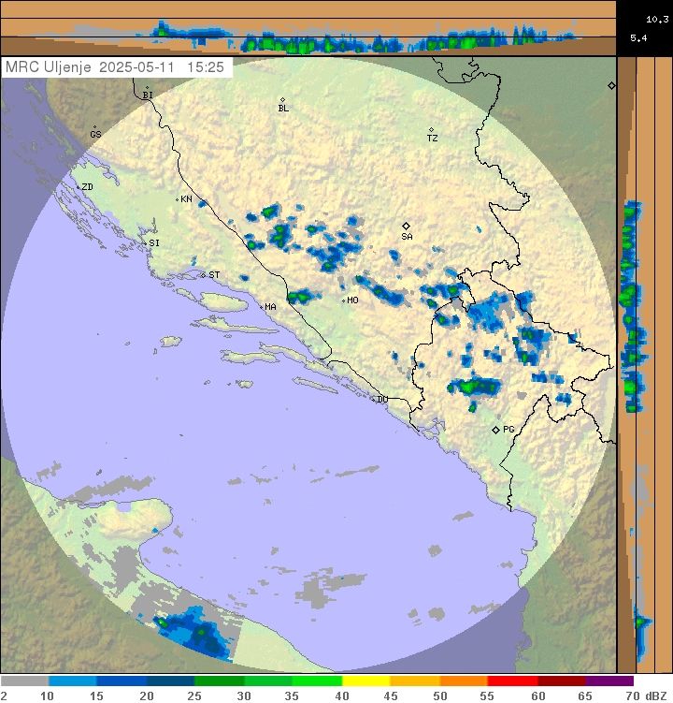Click the 5.4 height value
673x703 pixels.
click(x=638, y=38)
